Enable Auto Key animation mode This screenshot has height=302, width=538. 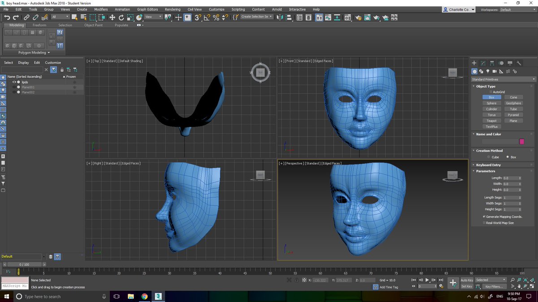(x=466, y=280)
